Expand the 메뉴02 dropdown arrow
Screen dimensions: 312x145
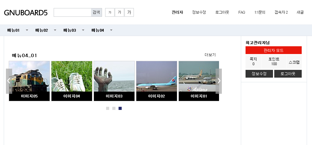click(x=55, y=30)
